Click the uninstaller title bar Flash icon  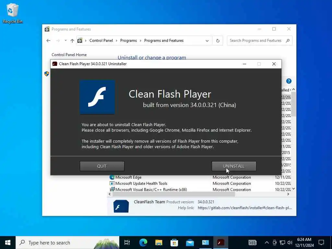pyautogui.click(x=55, y=64)
